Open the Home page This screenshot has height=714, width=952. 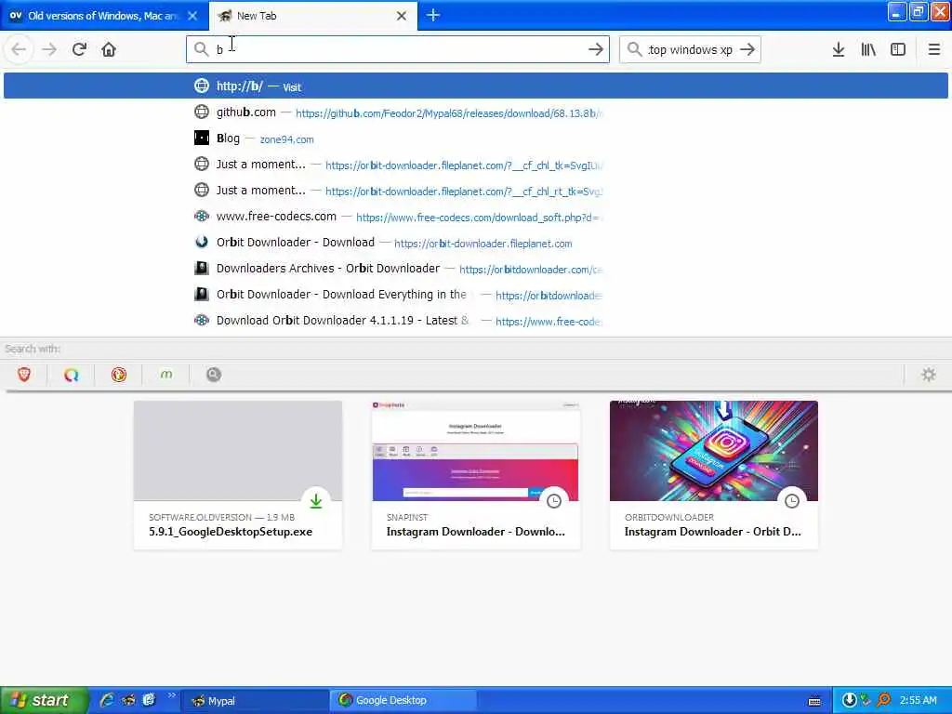tap(109, 49)
